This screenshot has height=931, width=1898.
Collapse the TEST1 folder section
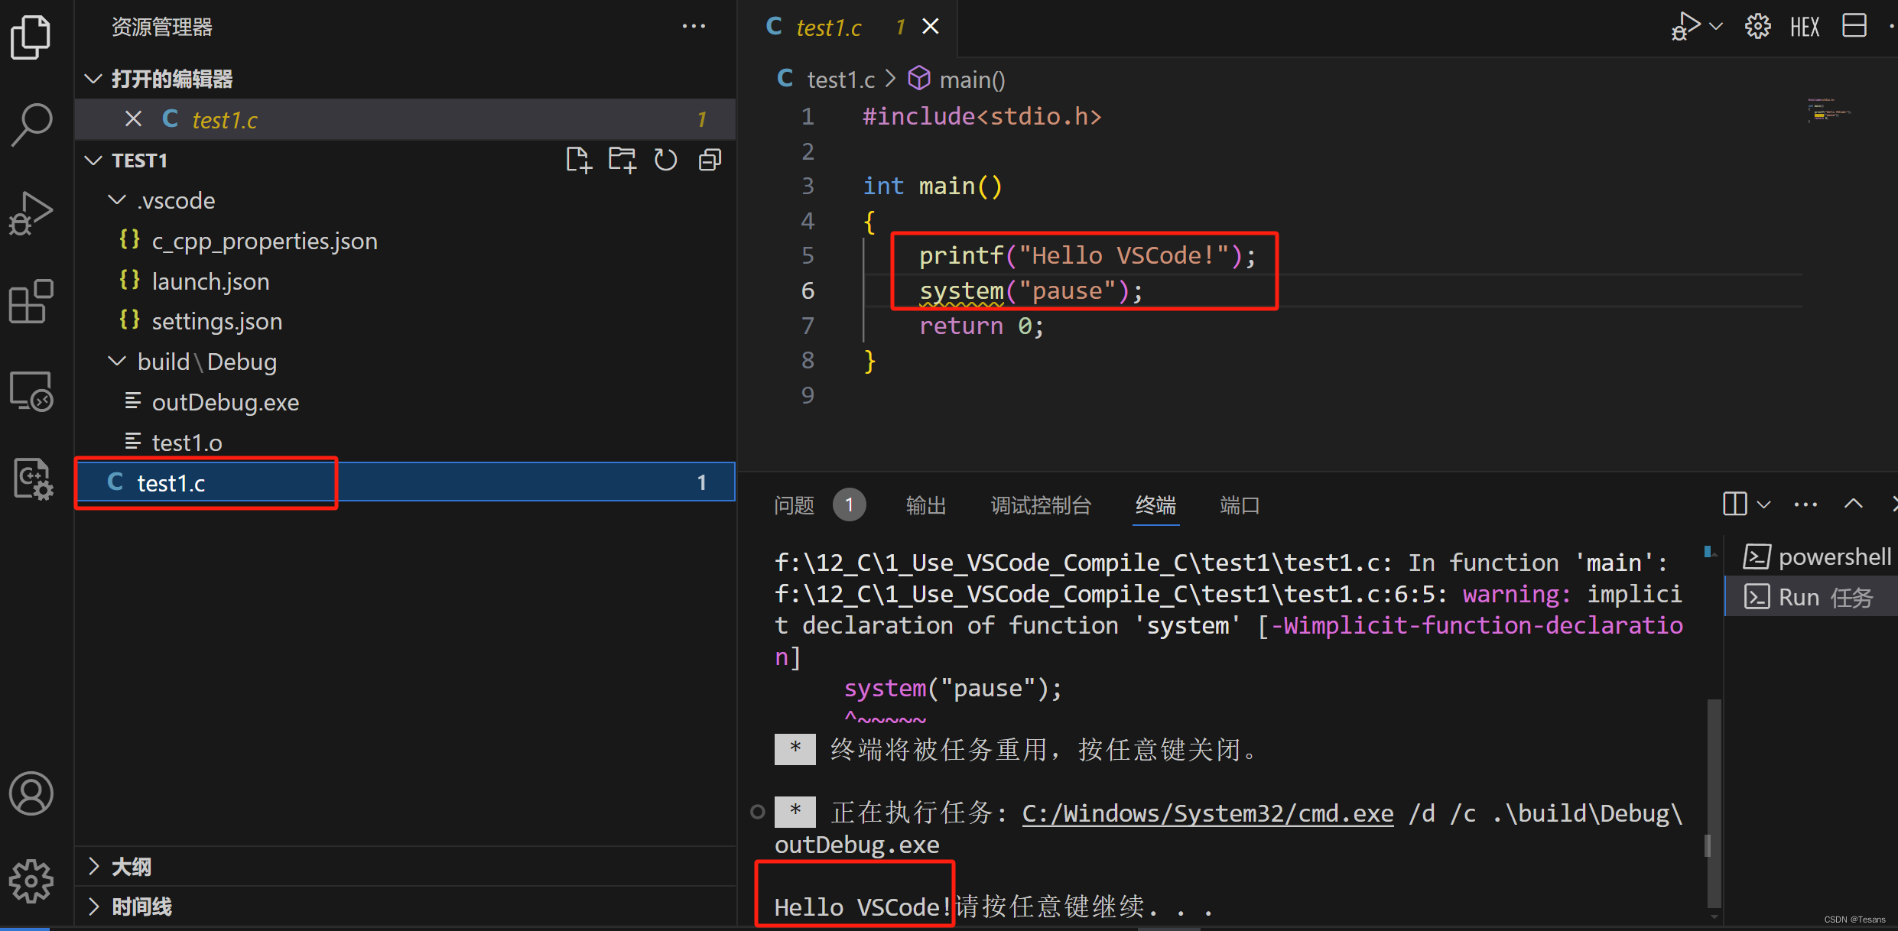click(x=93, y=161)
